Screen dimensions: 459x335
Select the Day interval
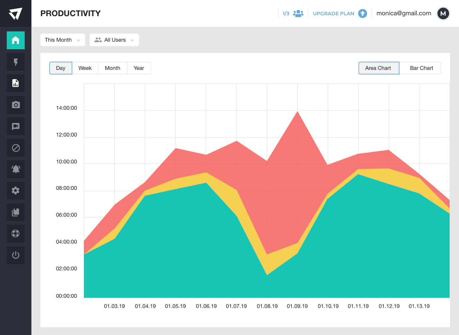(61, 68)
